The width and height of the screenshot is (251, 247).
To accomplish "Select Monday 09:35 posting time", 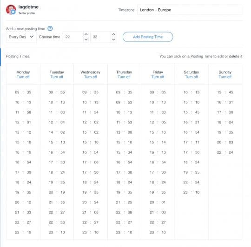I will [x=23, y=92].
